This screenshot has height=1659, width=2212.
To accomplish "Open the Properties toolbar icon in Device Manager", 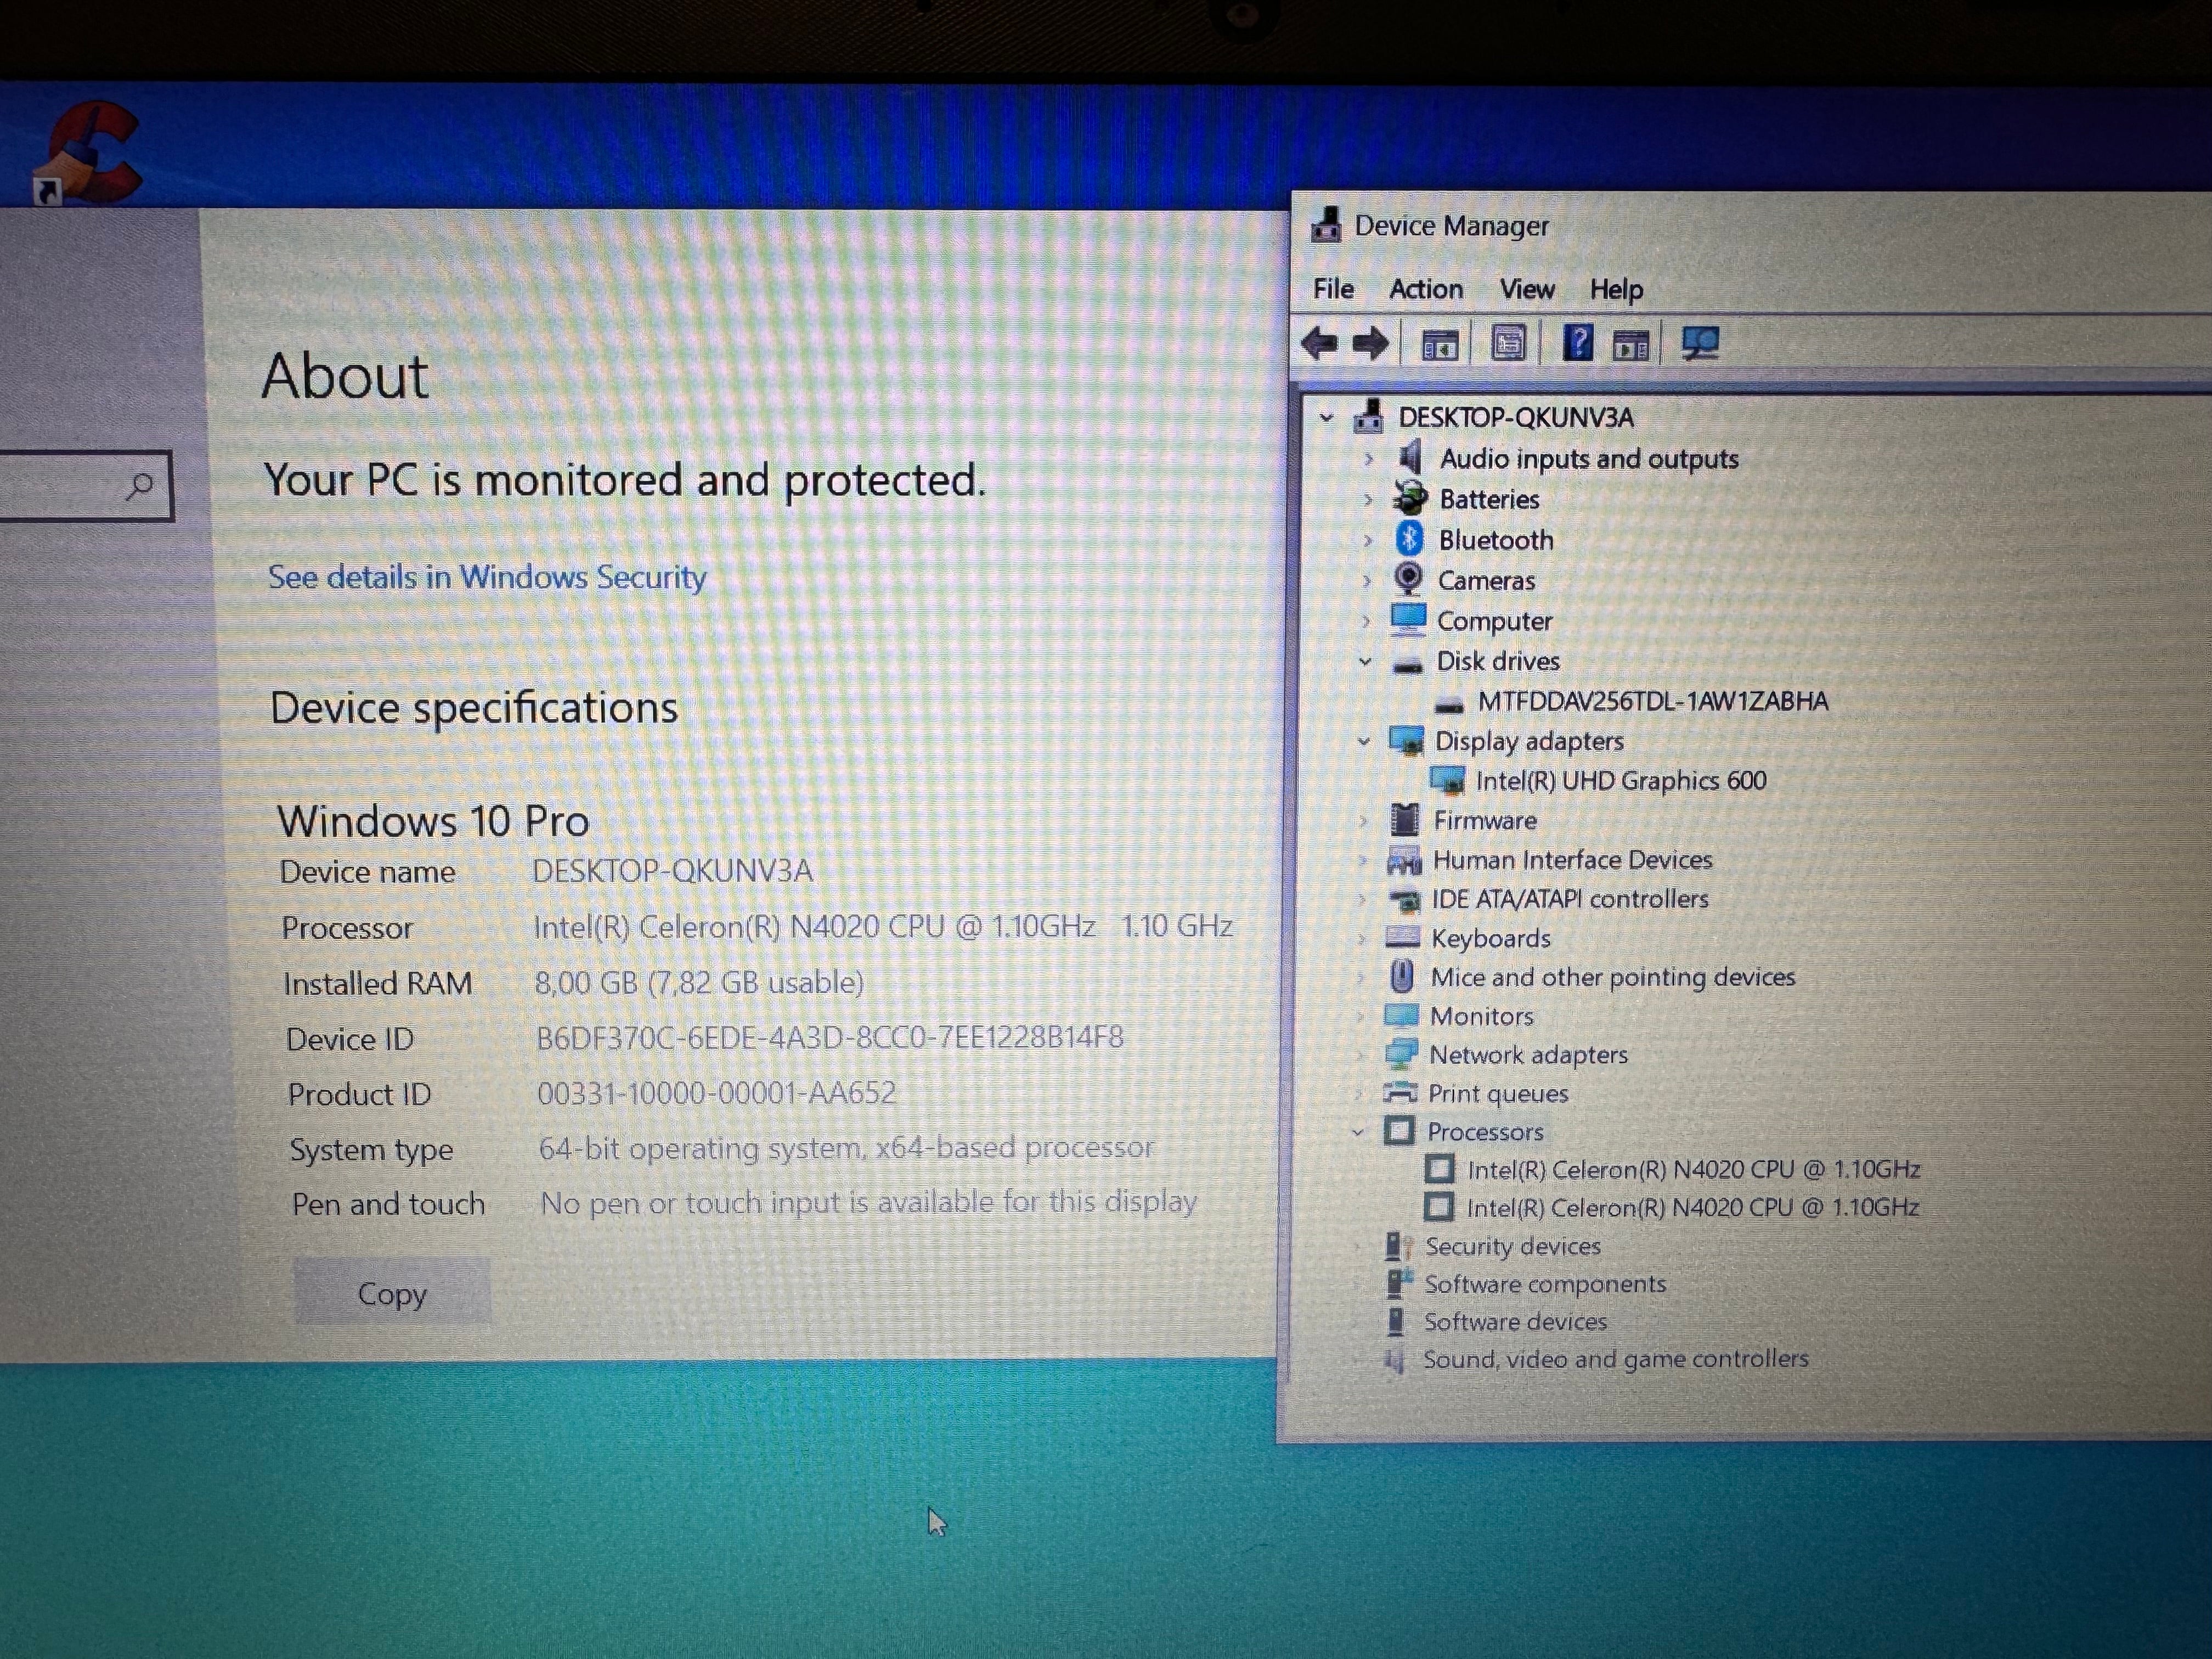I will pyautogui.click(x=1508, y=344).
